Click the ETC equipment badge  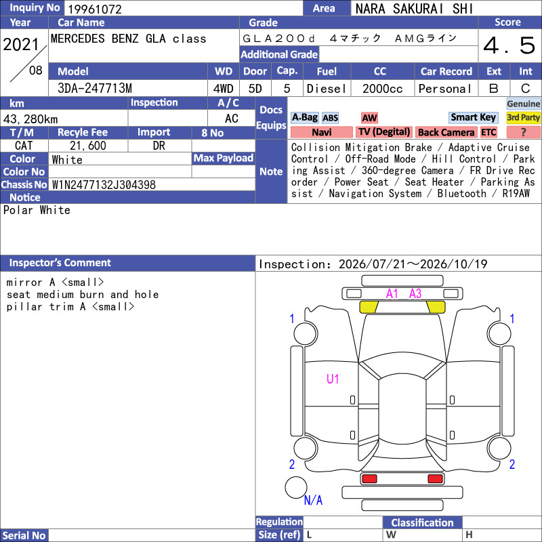pos(488,132)
